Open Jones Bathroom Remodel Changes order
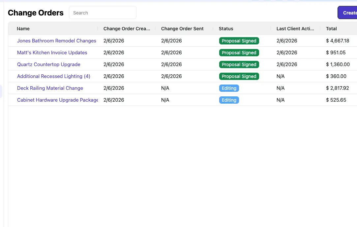Screen dimensions: 357x227 (x=57, y=41)
